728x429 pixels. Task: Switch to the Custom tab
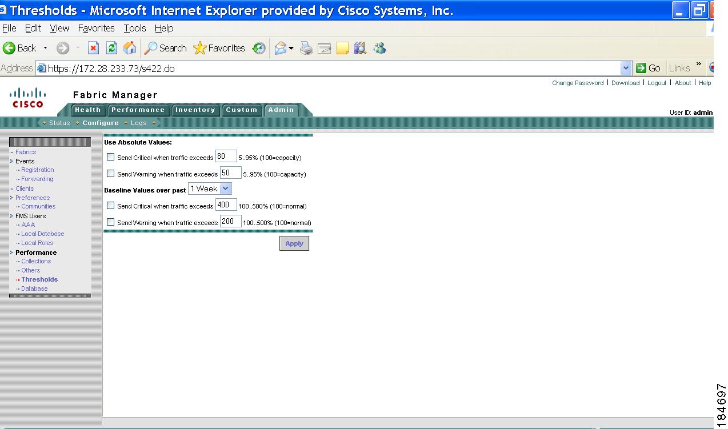coord(241,110)
